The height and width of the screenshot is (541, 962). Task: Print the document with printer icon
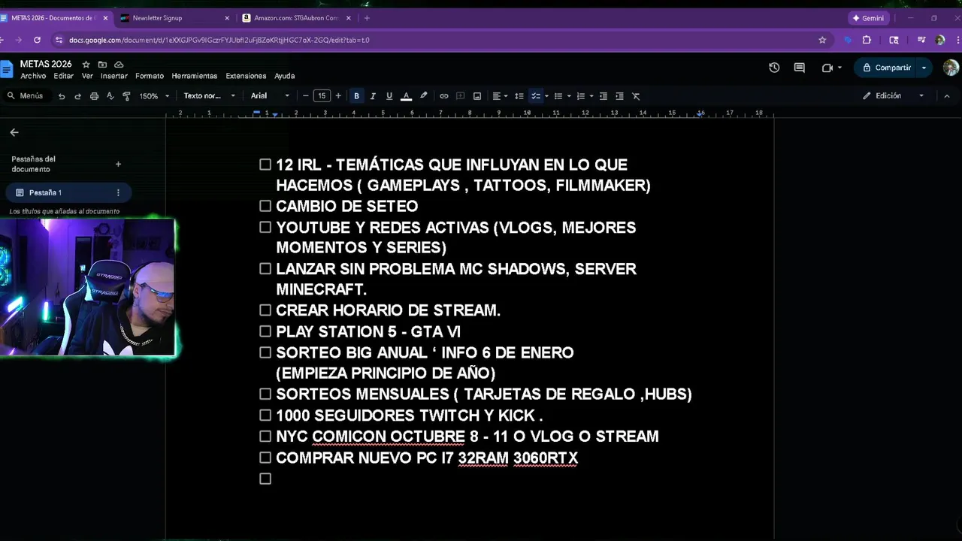coord(94,96)
